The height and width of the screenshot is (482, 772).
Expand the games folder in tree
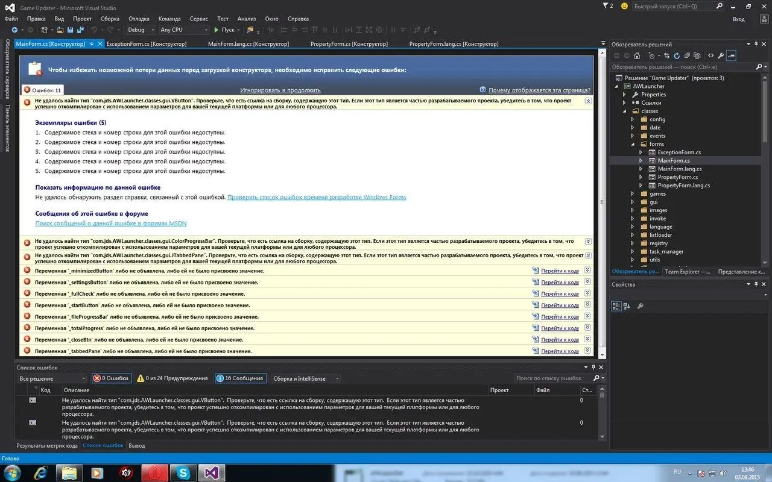633,194
